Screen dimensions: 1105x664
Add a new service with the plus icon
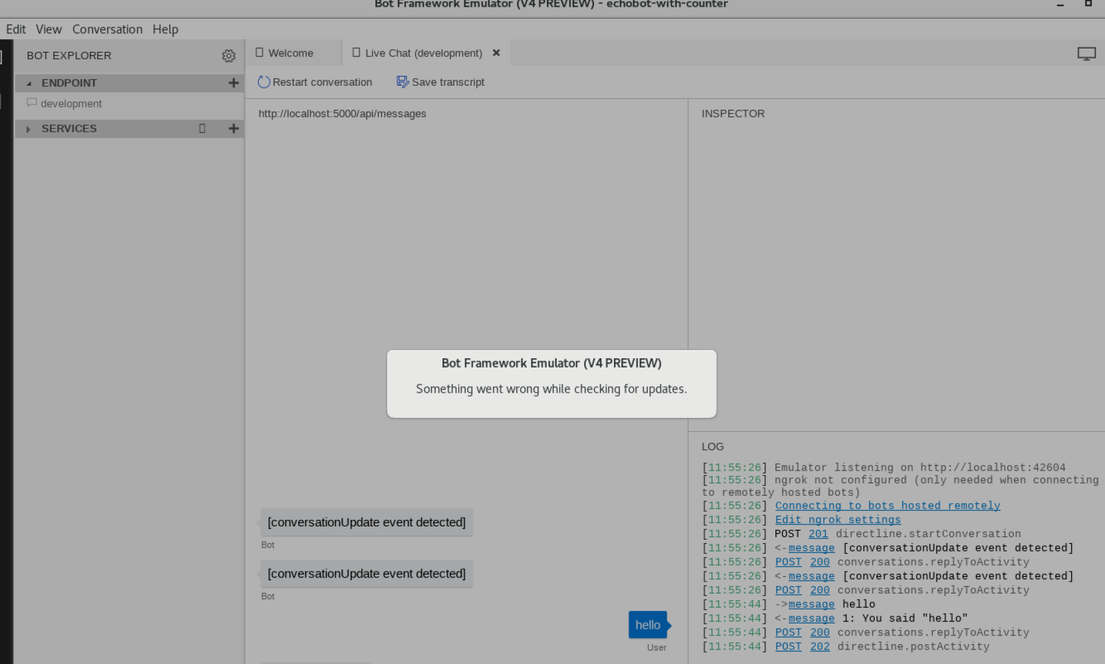233,128
